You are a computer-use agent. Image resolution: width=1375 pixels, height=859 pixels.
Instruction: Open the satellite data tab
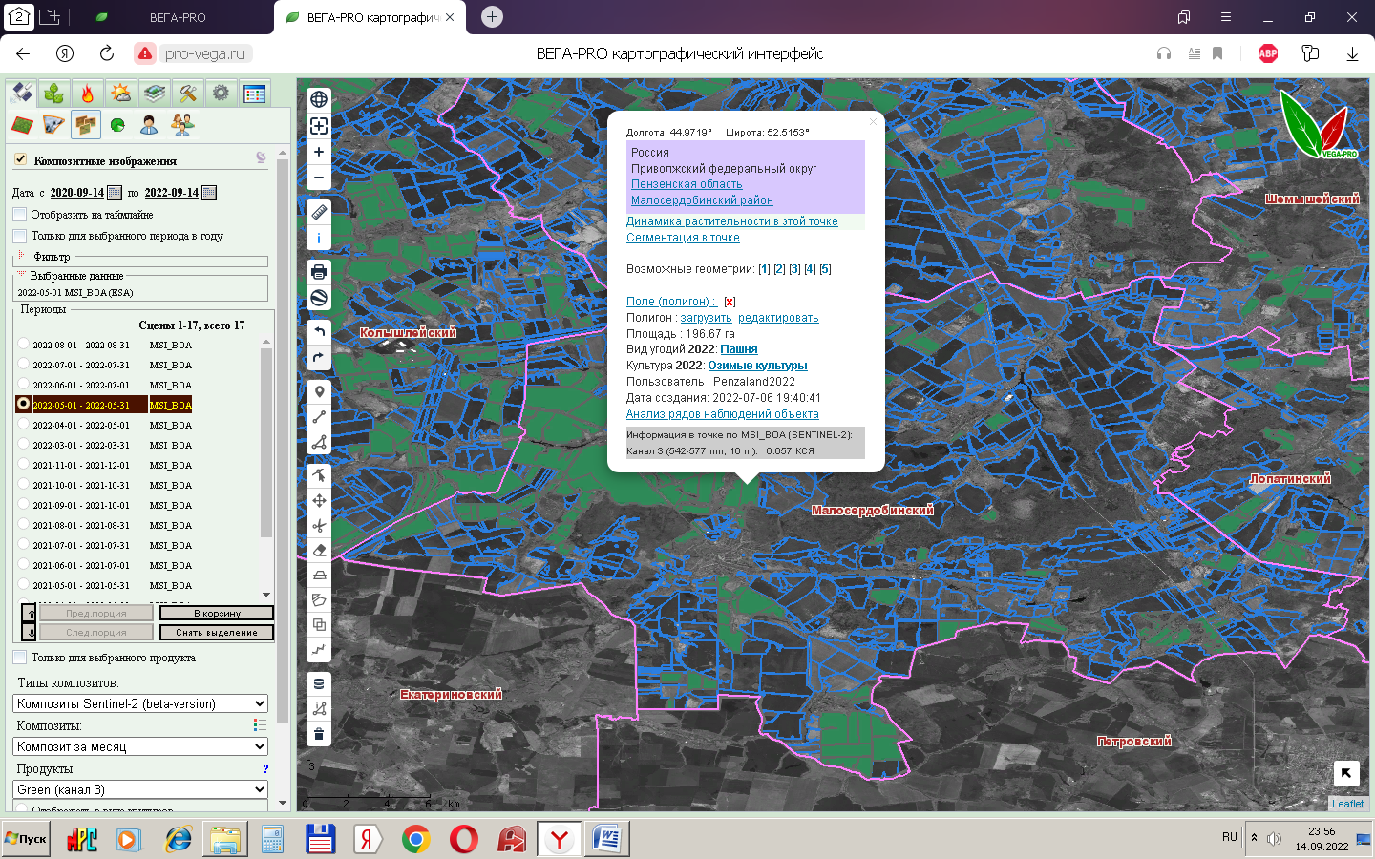coord(22,93)
